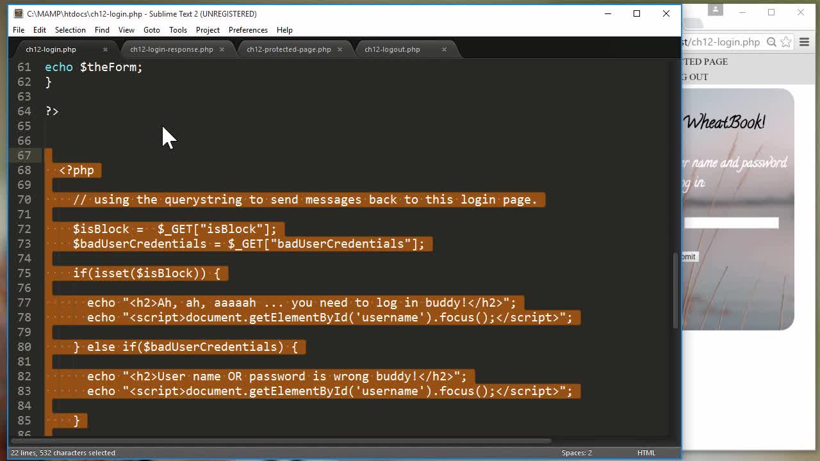Close the browser window

(801, 12)
